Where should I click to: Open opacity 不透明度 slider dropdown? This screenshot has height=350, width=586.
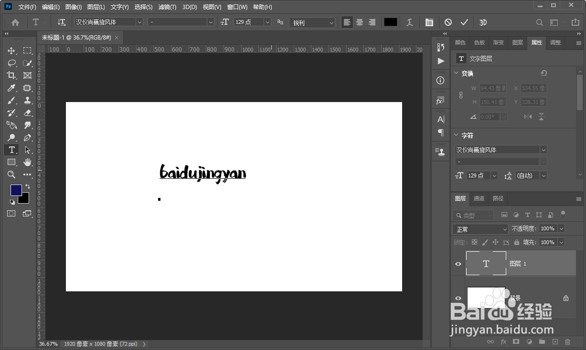561,228
